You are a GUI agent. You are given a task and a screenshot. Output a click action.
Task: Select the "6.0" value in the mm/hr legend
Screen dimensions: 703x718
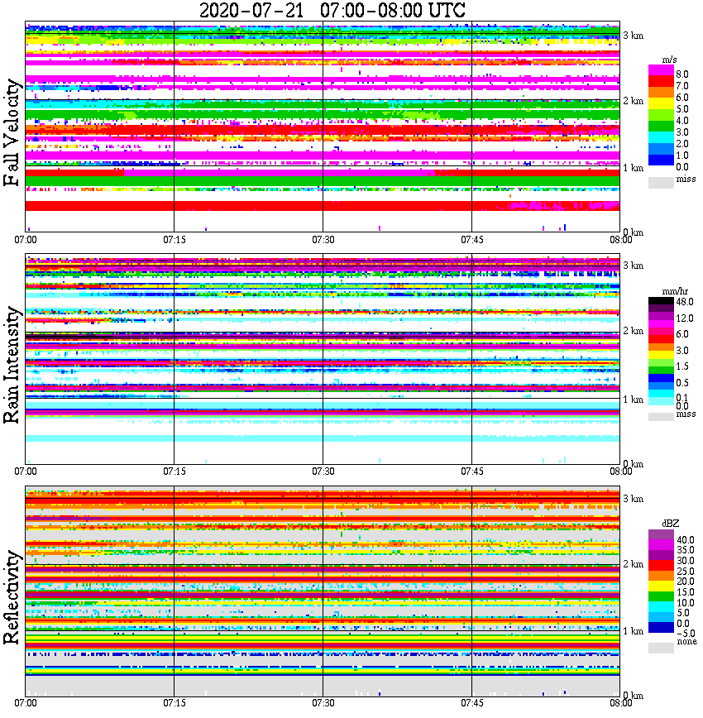[x=682, y=334]
